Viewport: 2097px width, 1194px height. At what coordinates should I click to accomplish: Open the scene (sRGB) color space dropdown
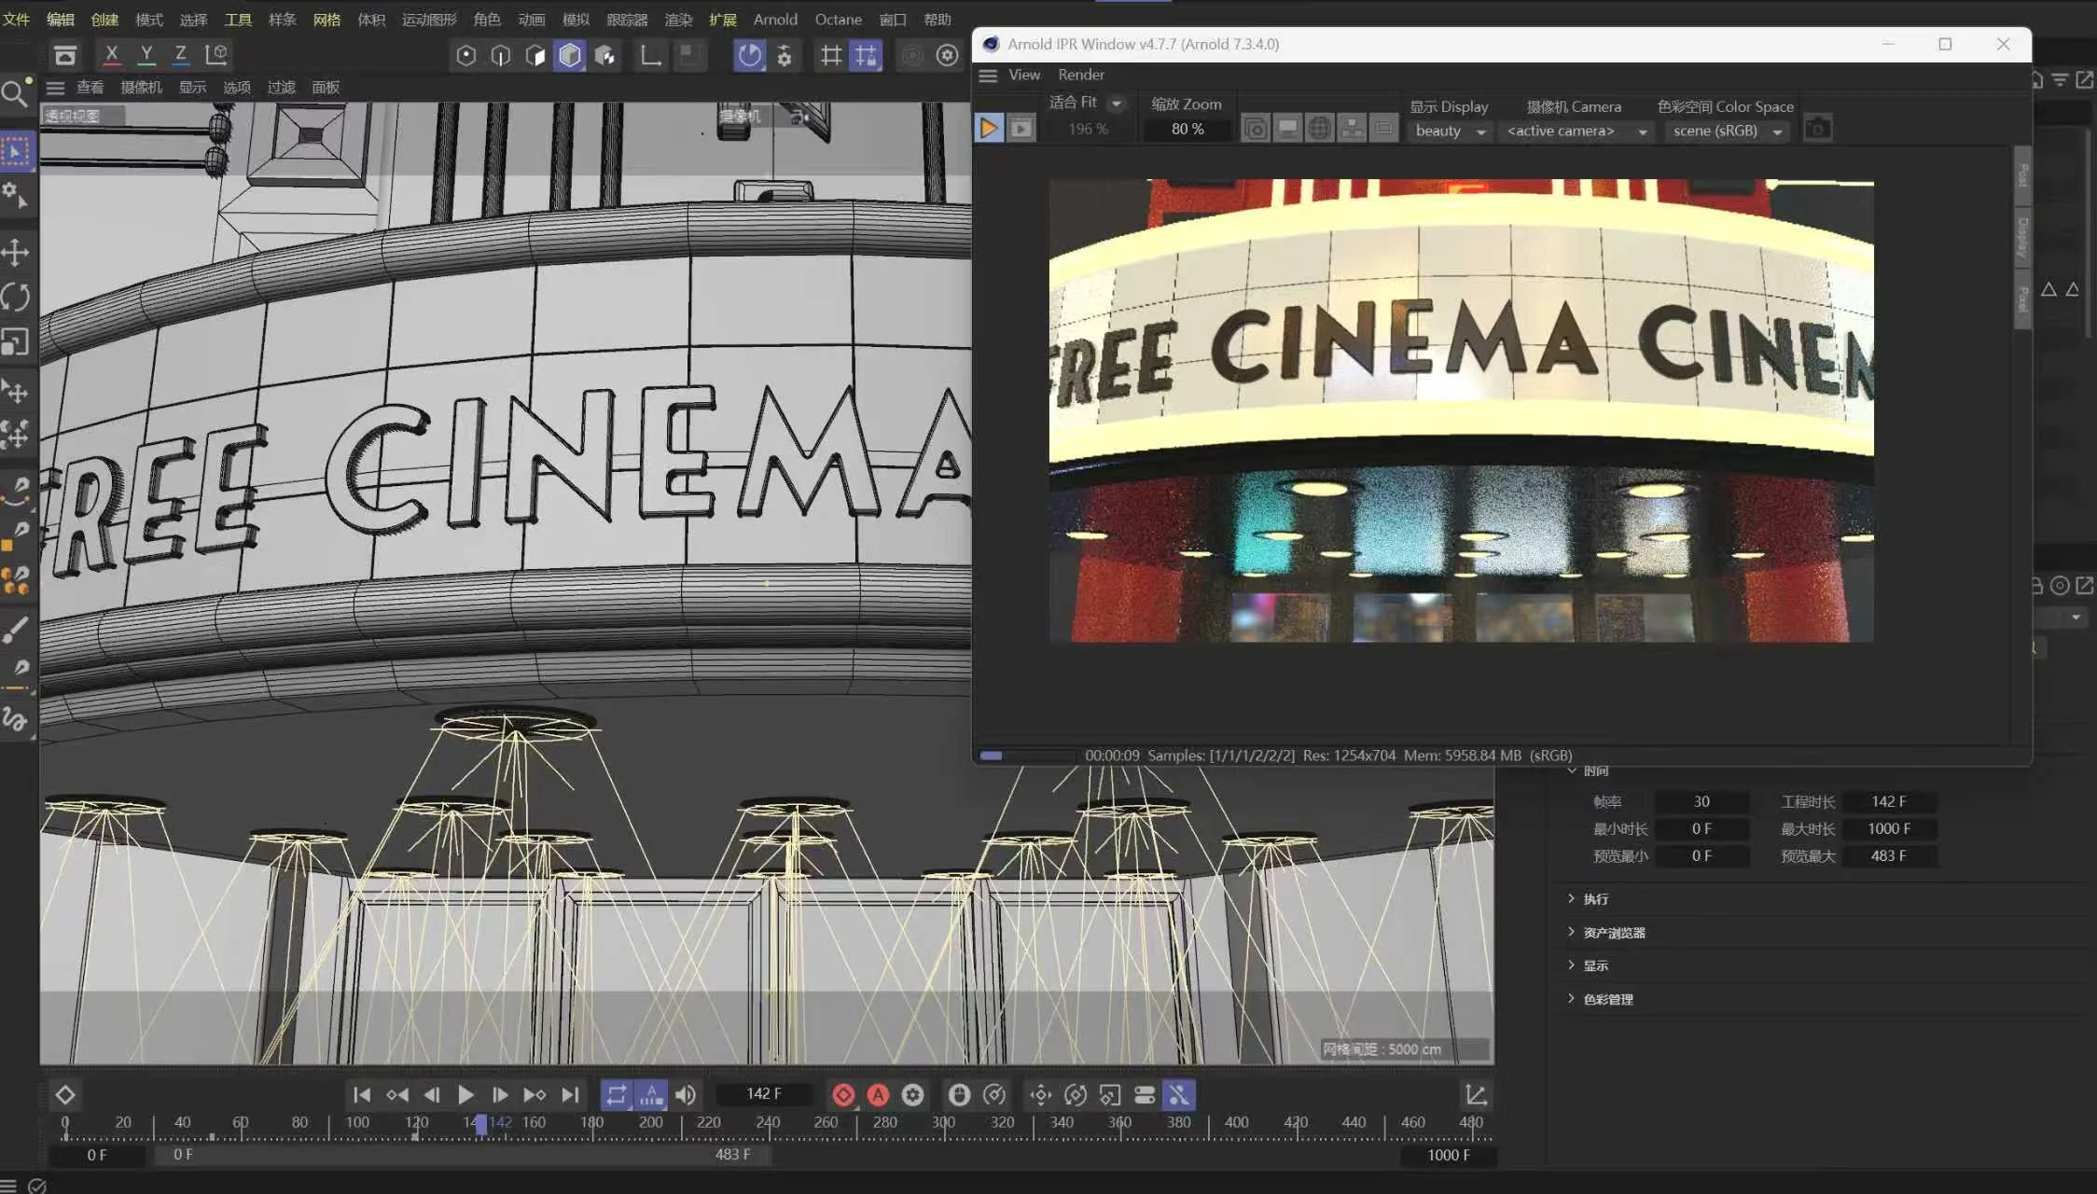(1727, 132)
